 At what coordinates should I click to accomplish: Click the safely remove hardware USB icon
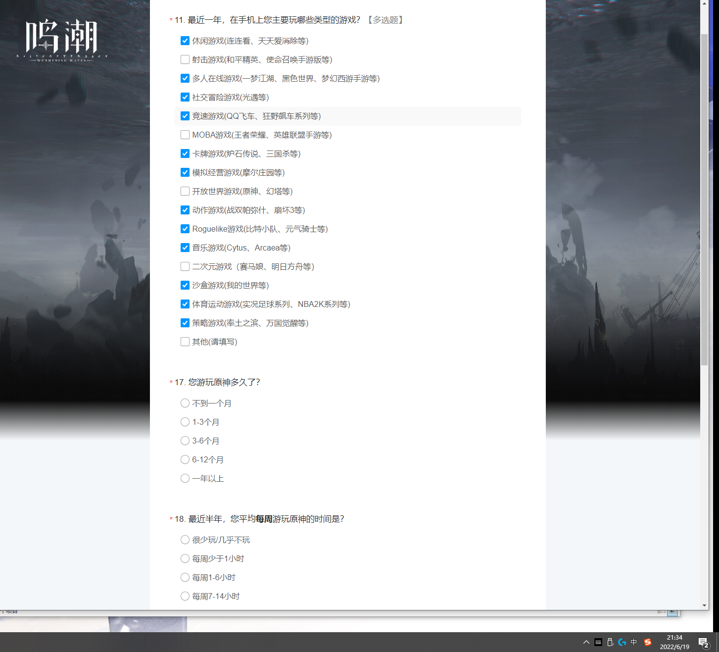click(x=610, y=642)
